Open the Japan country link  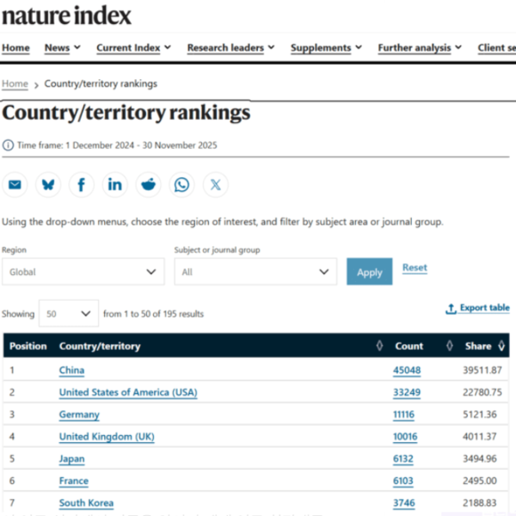71,458
